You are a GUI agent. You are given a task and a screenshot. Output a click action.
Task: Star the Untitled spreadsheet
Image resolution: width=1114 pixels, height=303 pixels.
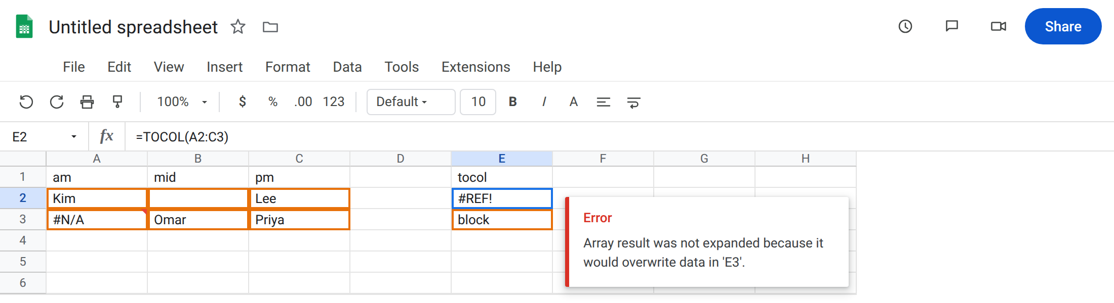pyautogui.click(x=238, y=26)
